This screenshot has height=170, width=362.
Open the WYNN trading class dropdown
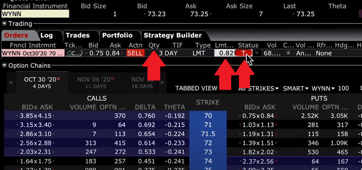tap(323, 89)
